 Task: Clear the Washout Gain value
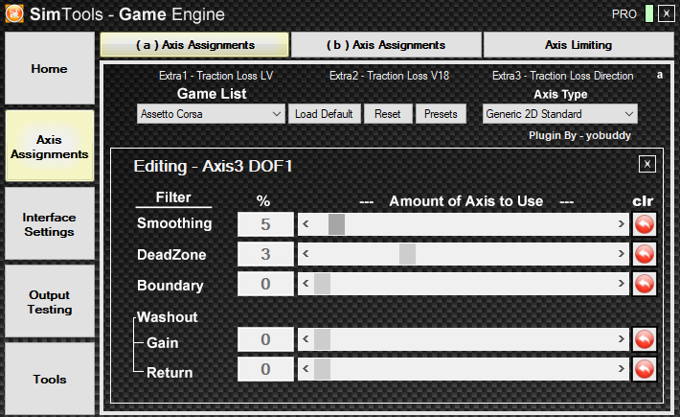[644, 339]
